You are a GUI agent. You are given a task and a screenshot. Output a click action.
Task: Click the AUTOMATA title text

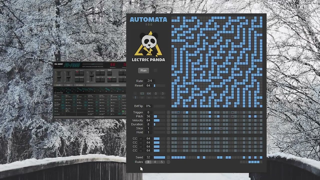pyautogui.click(x=148, y=19)
